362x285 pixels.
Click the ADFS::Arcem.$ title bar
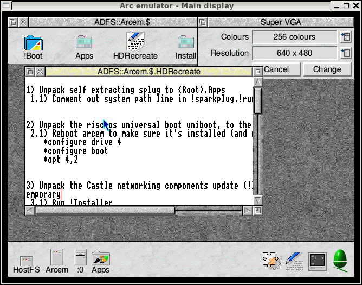point(113,22)
